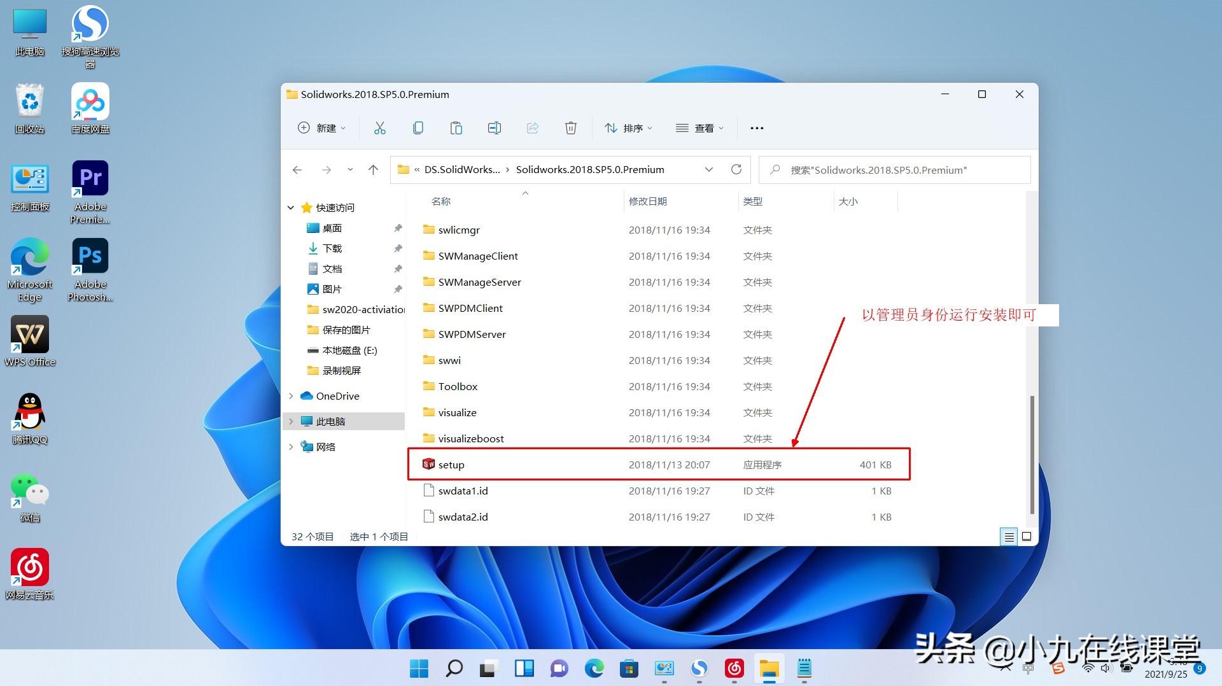The image size is (1222, 686).
Task: Open the setup application file
Action: (452, 464)
